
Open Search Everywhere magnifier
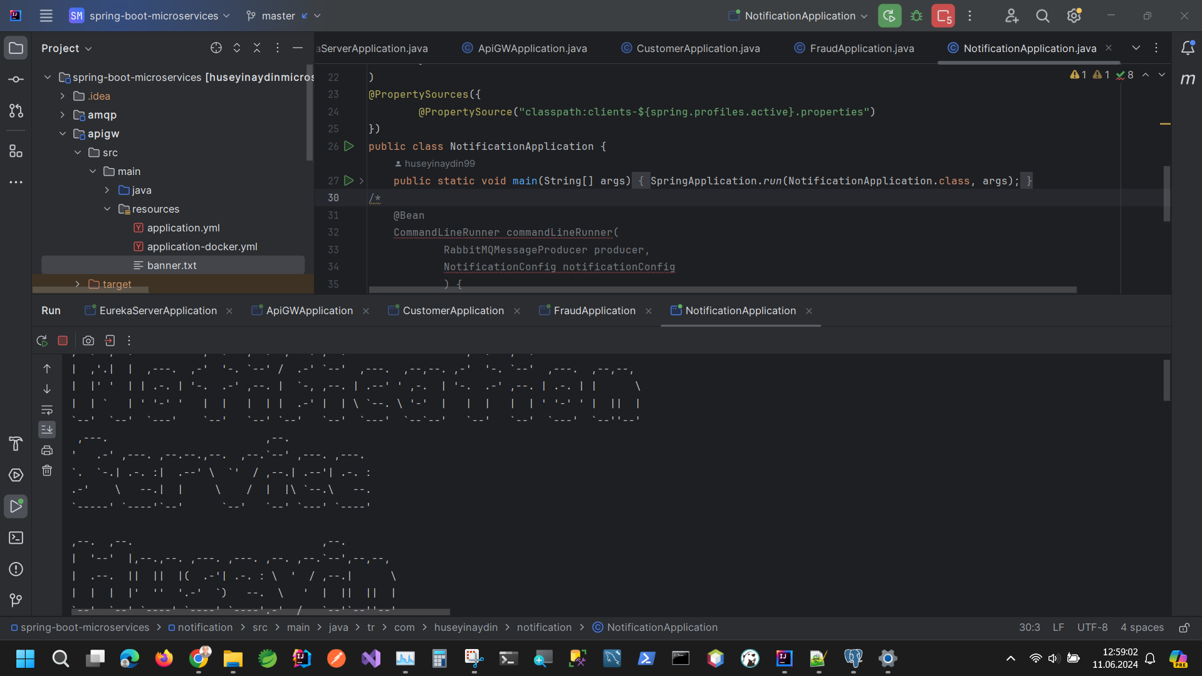coord(1043,16)
